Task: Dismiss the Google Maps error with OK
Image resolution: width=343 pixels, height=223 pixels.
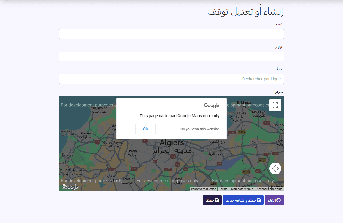Action: point(145,129)
